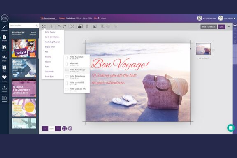Image resolution: width=237 pixels, height=158 pixels.
Task: Expand the Social Media size category
Action: click(x=50, y=32)
